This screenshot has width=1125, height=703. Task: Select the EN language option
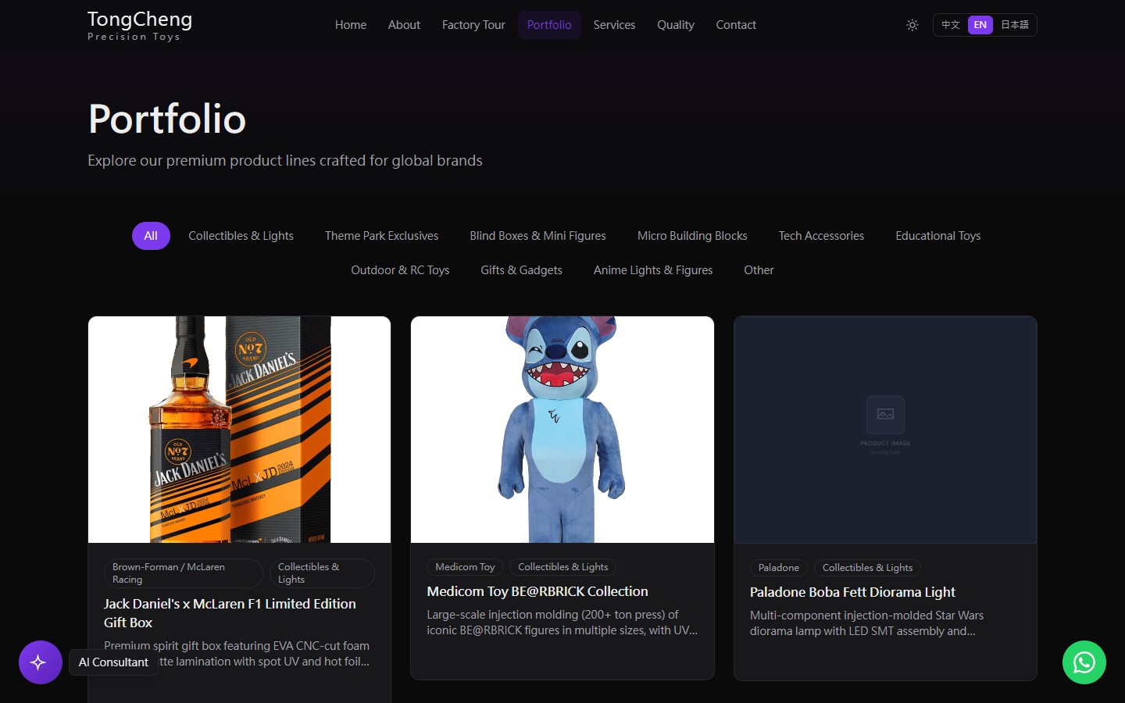[980, 25]
